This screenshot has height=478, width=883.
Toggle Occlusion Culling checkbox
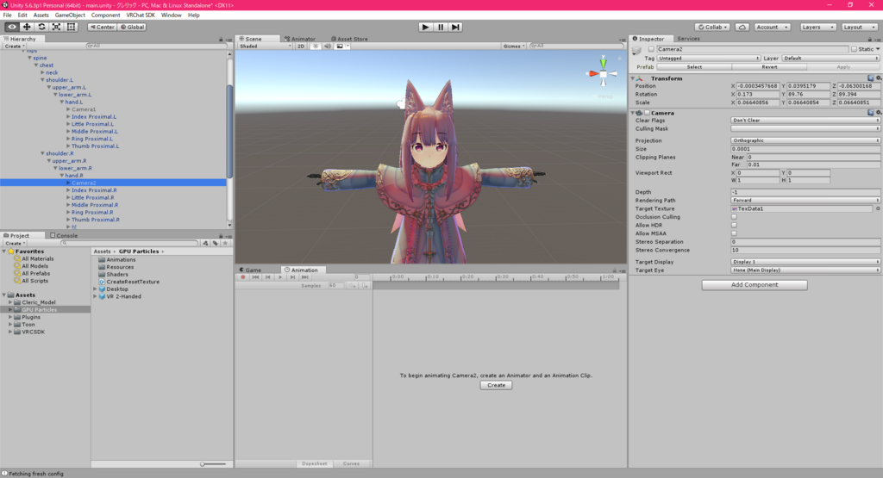734,217
